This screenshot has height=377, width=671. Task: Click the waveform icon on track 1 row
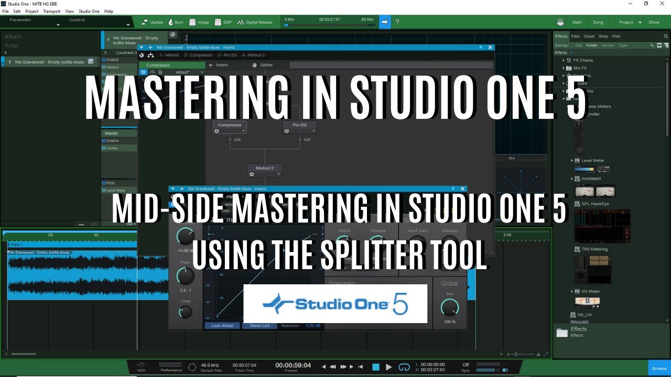tap(91, 62)
